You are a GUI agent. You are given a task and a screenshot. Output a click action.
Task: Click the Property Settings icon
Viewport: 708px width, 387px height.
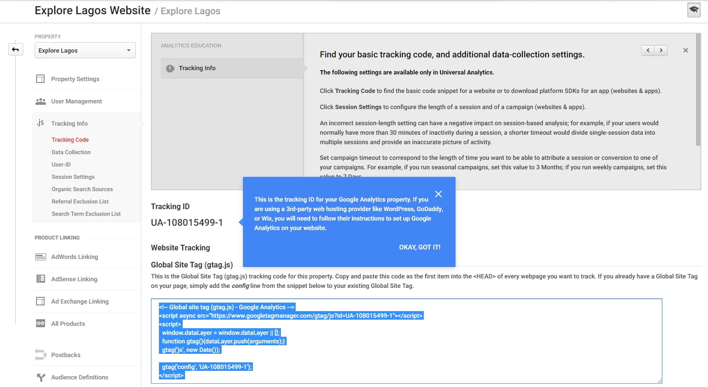click(x=41, y=79)
